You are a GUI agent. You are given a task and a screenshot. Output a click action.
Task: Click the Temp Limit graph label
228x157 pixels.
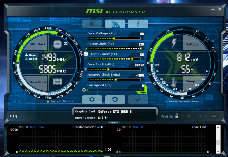[x=199, y=127]
